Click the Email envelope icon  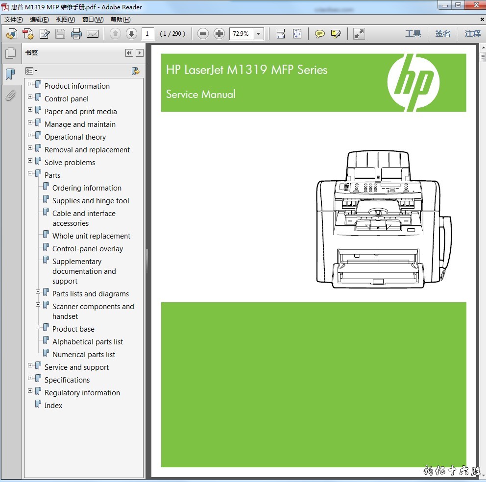point(93,34)
